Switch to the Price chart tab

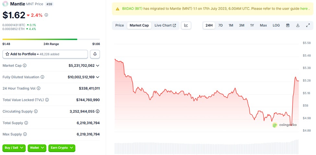(x=120, y=25)
